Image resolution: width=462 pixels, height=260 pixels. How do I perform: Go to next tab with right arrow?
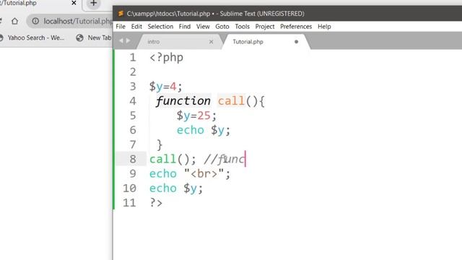coord(128,40)
